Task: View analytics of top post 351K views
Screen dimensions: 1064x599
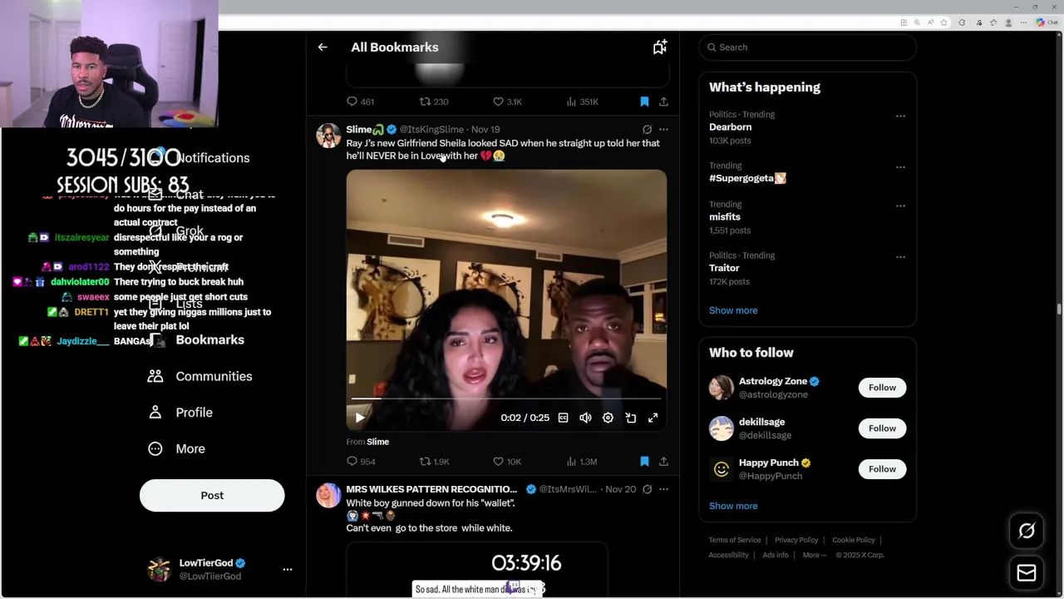Action: tap(582, 101)
